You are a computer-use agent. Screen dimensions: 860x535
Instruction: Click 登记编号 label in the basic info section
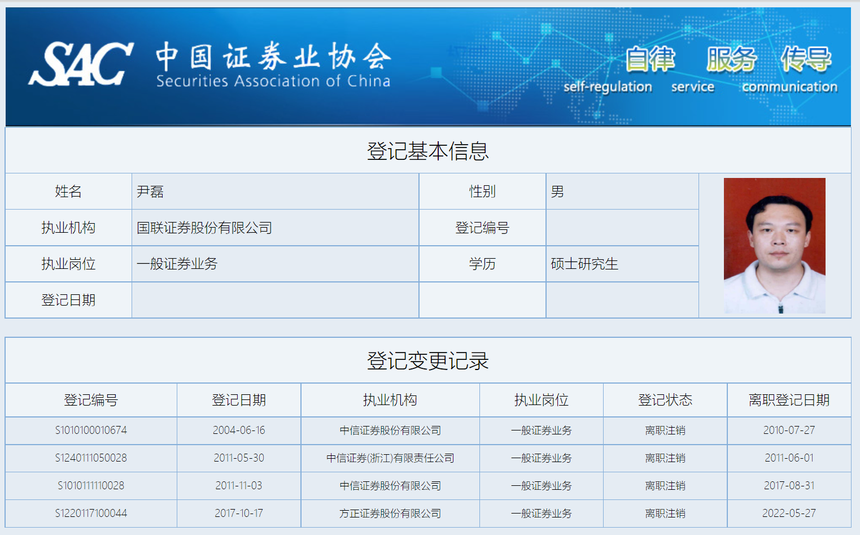(482, 228)
